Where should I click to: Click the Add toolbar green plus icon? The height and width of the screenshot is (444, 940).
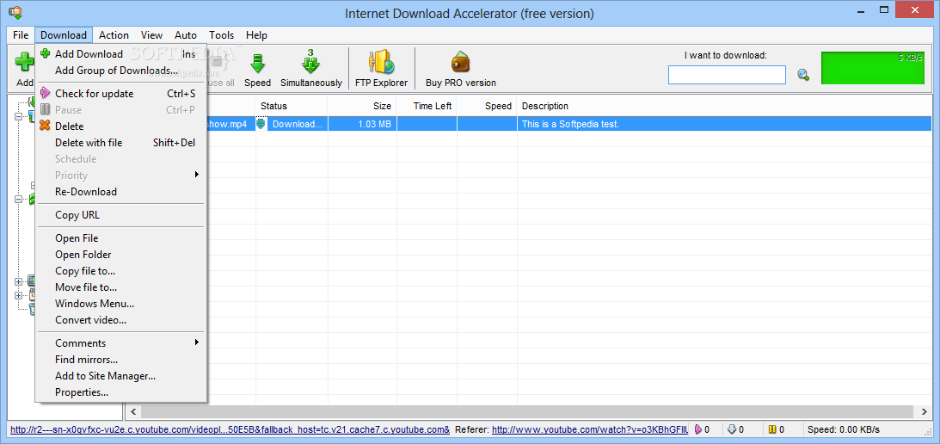tap(24, 63)
